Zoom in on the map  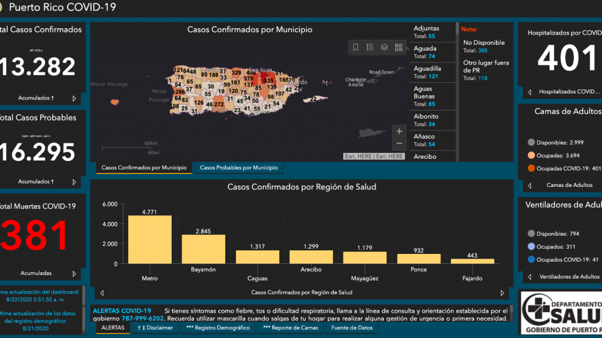point(399,131)
